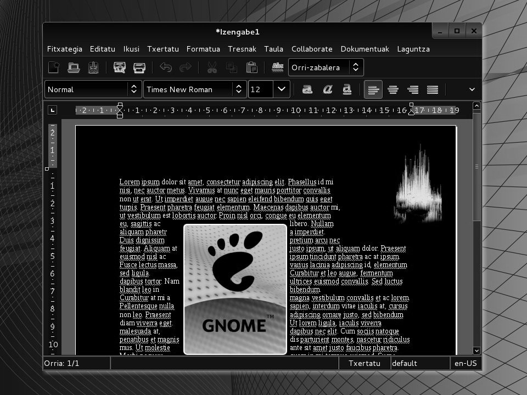The image size is (527, 395).
Task: Click the *Izengabe1 window title
Action: (x=237, y=32)
